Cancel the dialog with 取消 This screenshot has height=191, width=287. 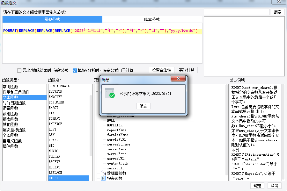[x=274, y=186]
